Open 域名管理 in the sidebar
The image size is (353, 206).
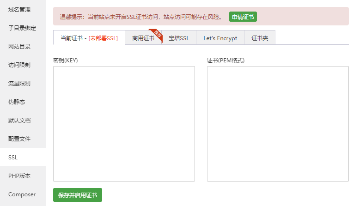19,9
